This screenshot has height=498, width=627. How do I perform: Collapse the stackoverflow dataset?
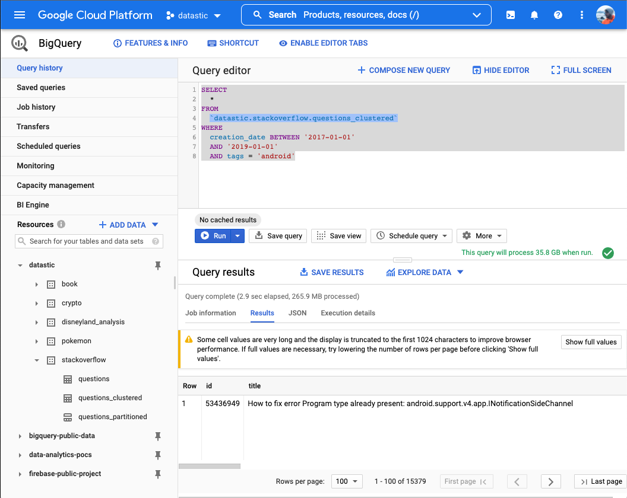click(x=37, y=360)
